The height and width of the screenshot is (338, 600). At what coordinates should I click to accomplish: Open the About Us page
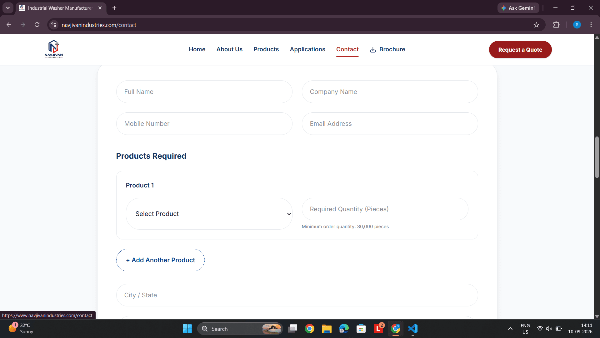pyautogui.click(x=229, y=49)
